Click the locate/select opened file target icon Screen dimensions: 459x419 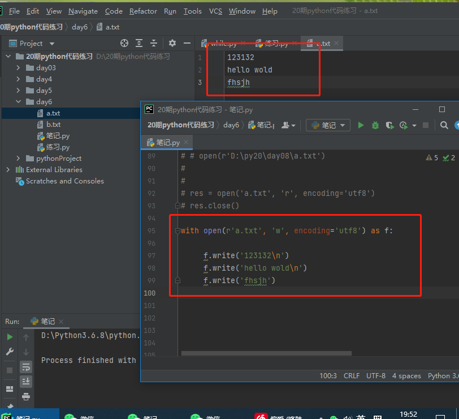click(x=124, y=43)
